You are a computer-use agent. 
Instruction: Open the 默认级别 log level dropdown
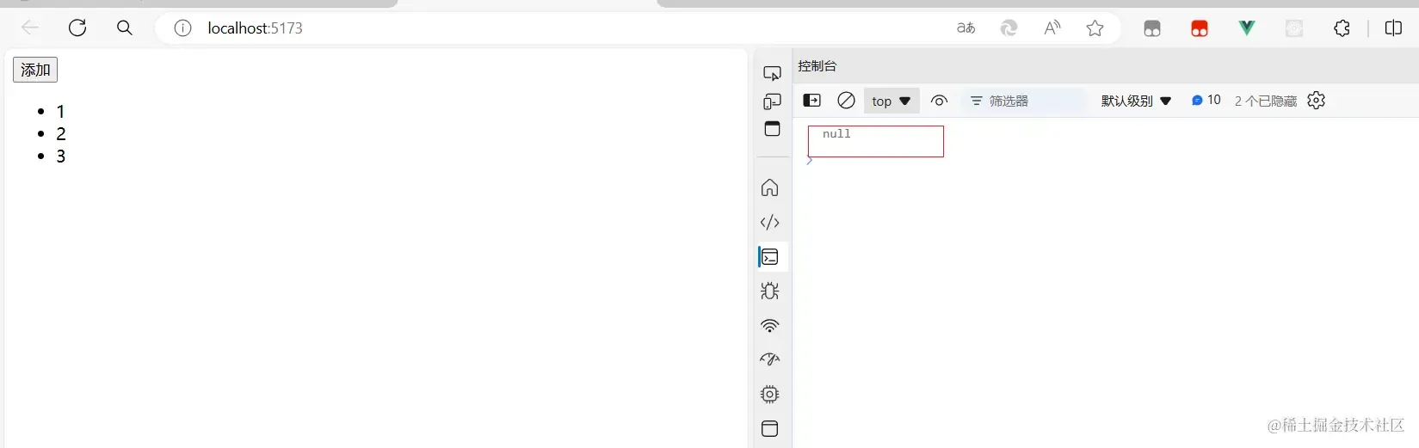(1136, 101)
